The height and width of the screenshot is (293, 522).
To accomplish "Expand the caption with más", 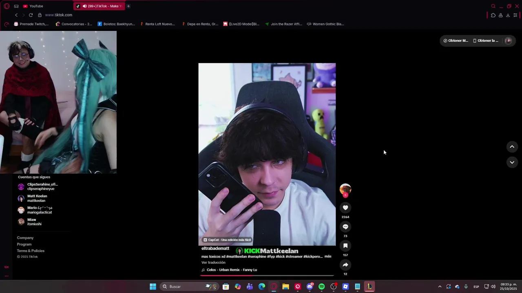I will click(328, 257).
